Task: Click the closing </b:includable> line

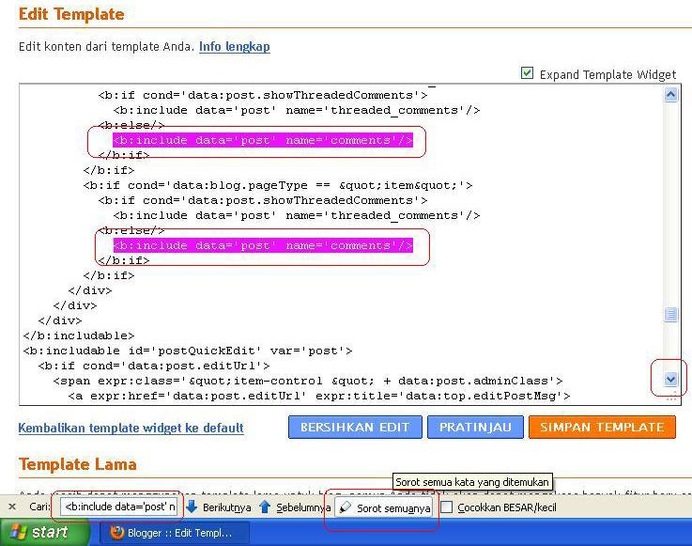Action: 79,335
